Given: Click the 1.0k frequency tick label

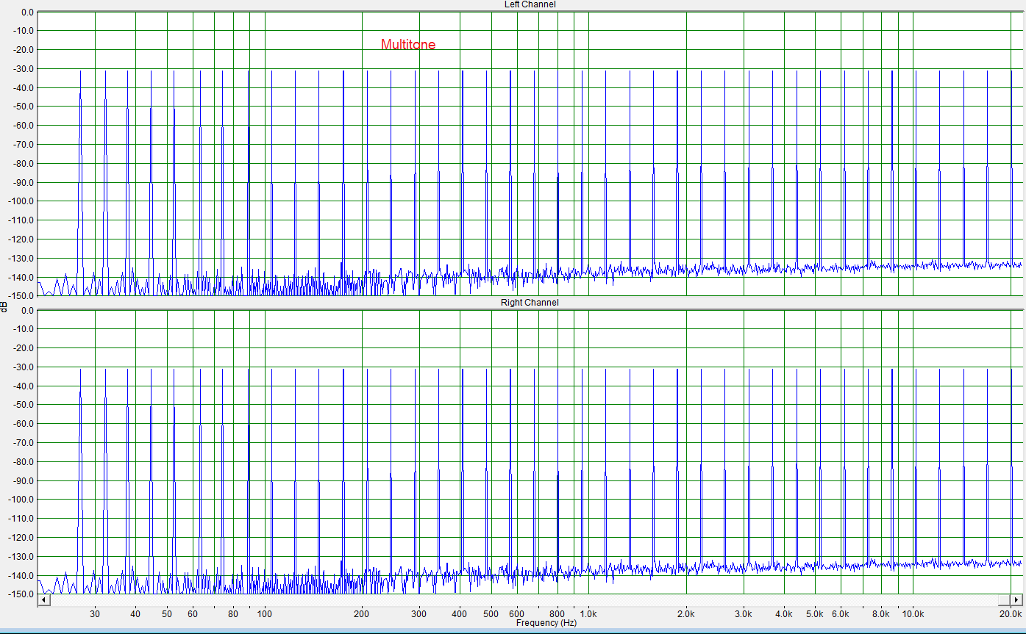Looking at the screenshot, I should tap(588, 613).
